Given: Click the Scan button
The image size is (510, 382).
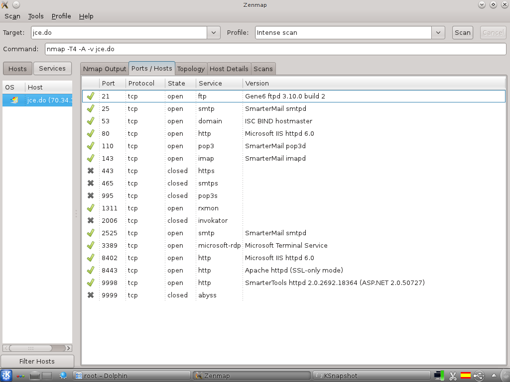Looking at the screenshot, I should click(463, 32).
